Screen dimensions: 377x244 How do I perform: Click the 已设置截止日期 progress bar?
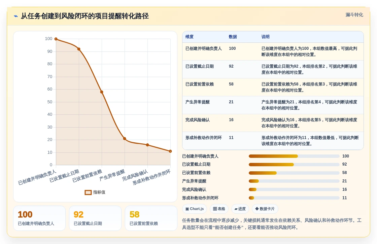[294, 165]
